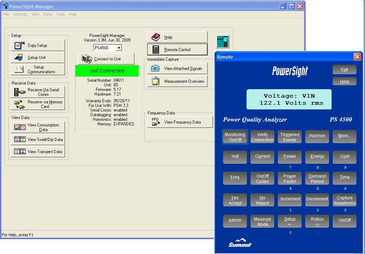The width and height of the screenshot is (365, 254).
Task: Open the File menu
Action: tap(6, 14)
